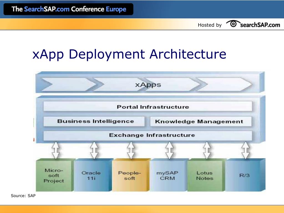Click the searchSAP.com wordmark in the header
The width and height of the screenshot is (284, 213).
pos(260,25)
